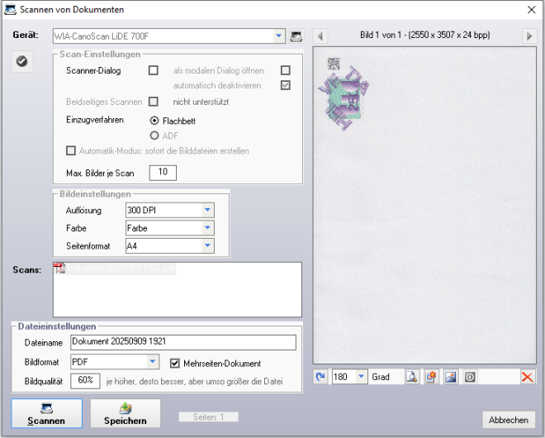
Task: Click the magnifier preview icon
Action: click(x=411, y=377)
